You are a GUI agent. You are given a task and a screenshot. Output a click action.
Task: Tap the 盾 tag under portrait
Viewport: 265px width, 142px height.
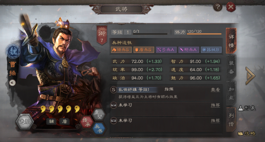[x=65, y=121]
